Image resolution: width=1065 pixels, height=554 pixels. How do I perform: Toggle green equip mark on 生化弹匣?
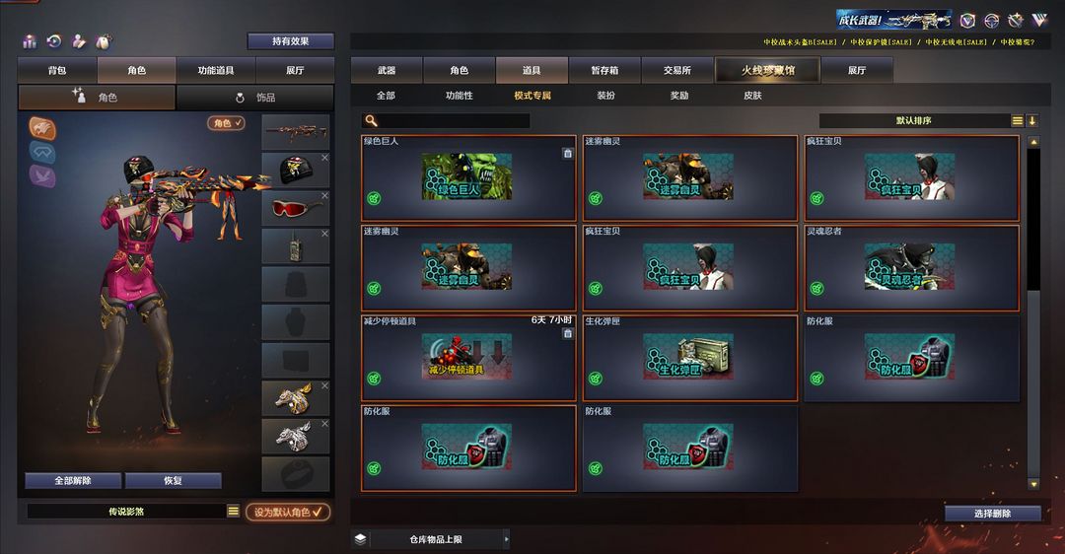[595, 379]
